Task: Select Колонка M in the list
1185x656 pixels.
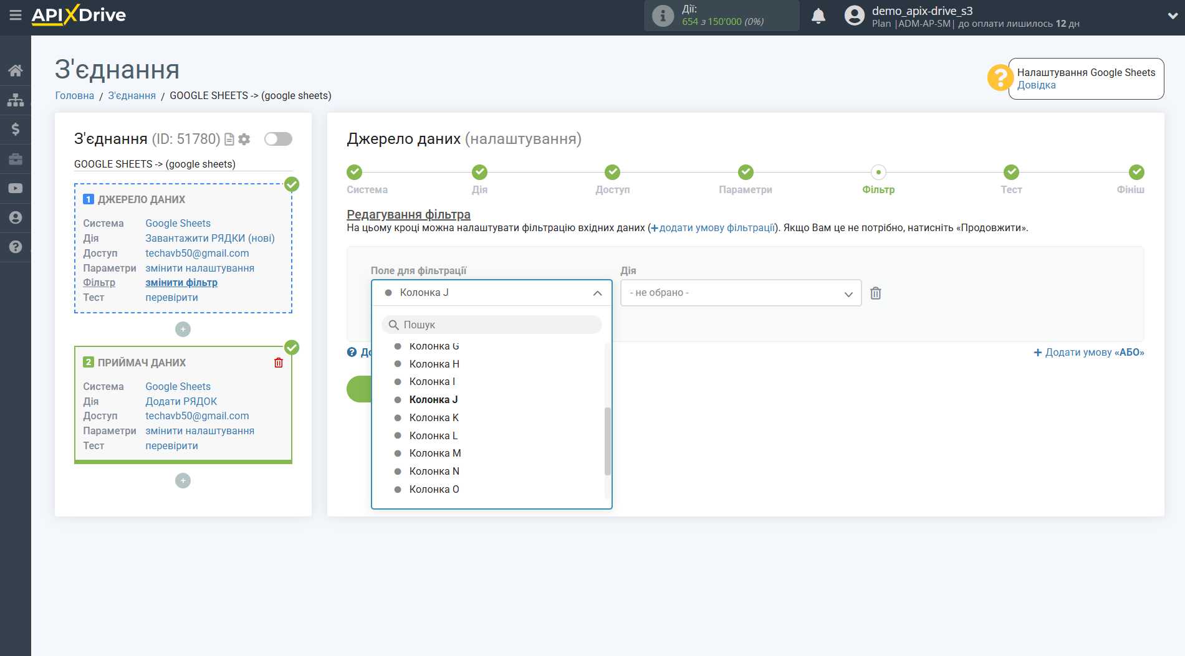Action: point(435,454)
